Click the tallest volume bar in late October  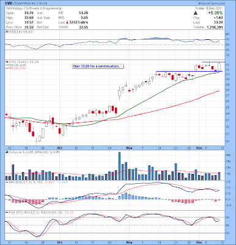119,166
